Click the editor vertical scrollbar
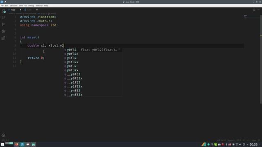This screenshot has height=147, width=262. click(261, 59)
